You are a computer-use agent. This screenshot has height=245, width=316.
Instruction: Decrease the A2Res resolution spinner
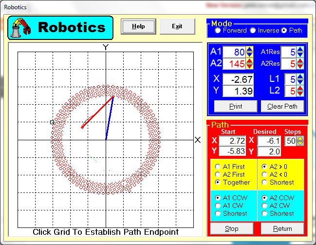[x=300, y=66]
